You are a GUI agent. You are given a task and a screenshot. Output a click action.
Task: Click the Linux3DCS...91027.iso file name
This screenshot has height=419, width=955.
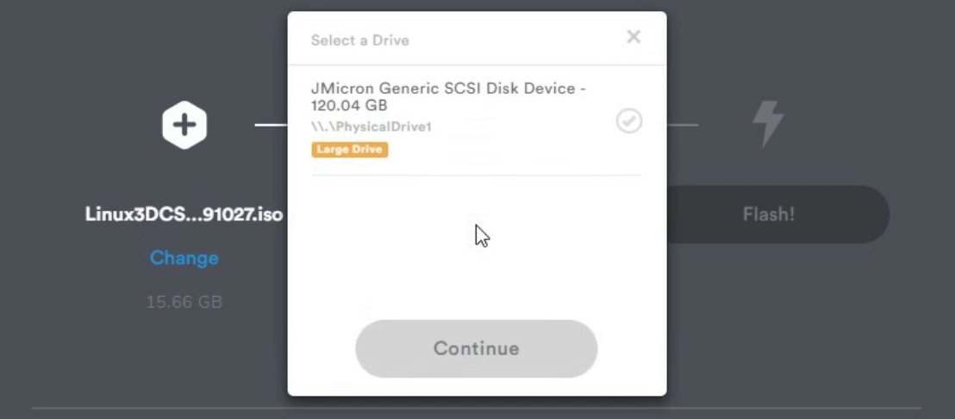pyautogui.click(x=184, y=215)
